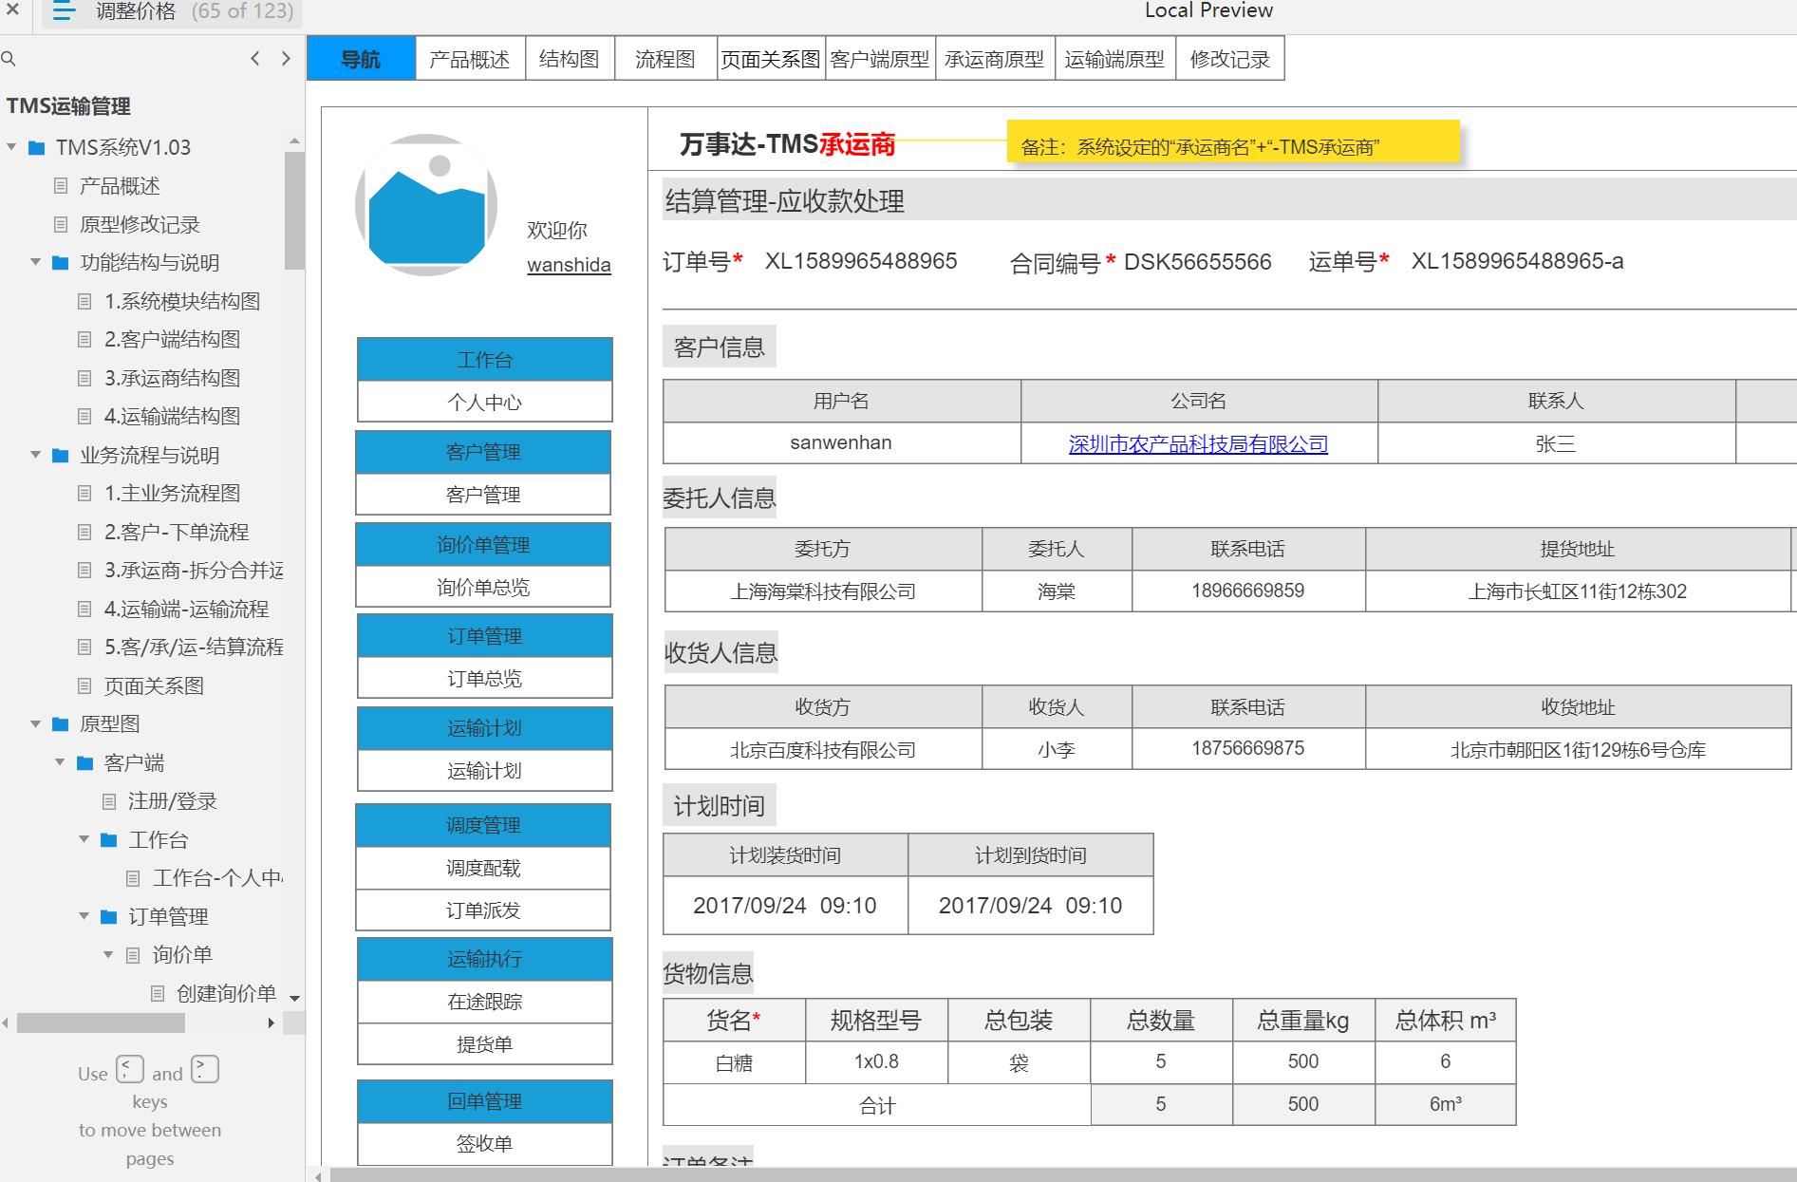The height and width of the screenshot is (1182, 1797).
Task: Open 调度配载 in the navigation menu
Action: click(483, 868)
